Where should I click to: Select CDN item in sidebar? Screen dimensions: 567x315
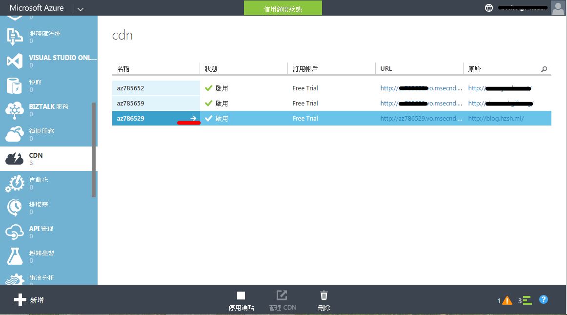coord(46,159)
